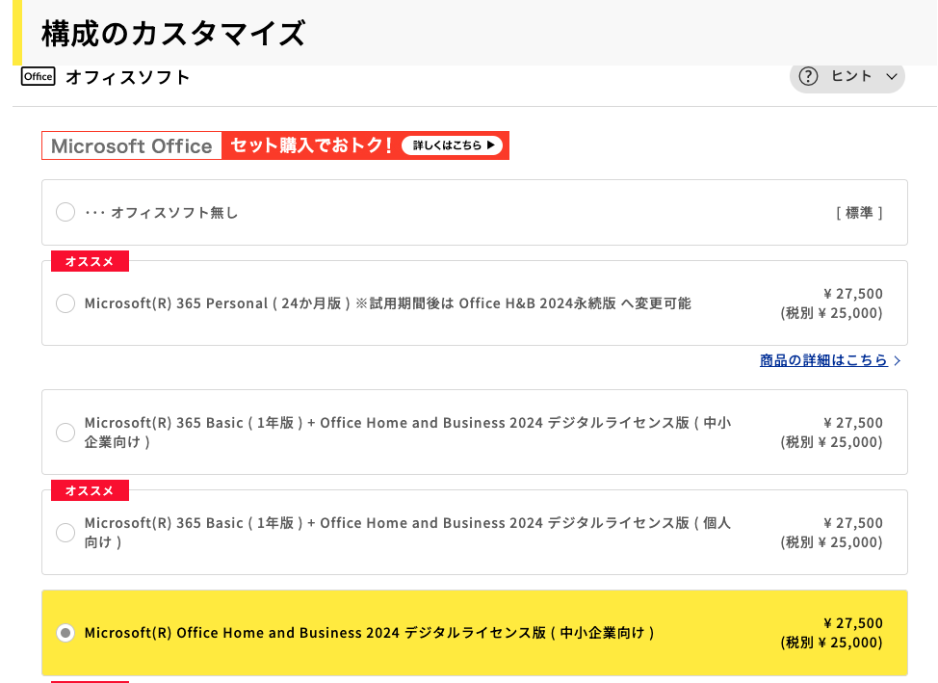
Task: Select Microsoft 365 Personal 24か月版 radio
Action: 65,302
